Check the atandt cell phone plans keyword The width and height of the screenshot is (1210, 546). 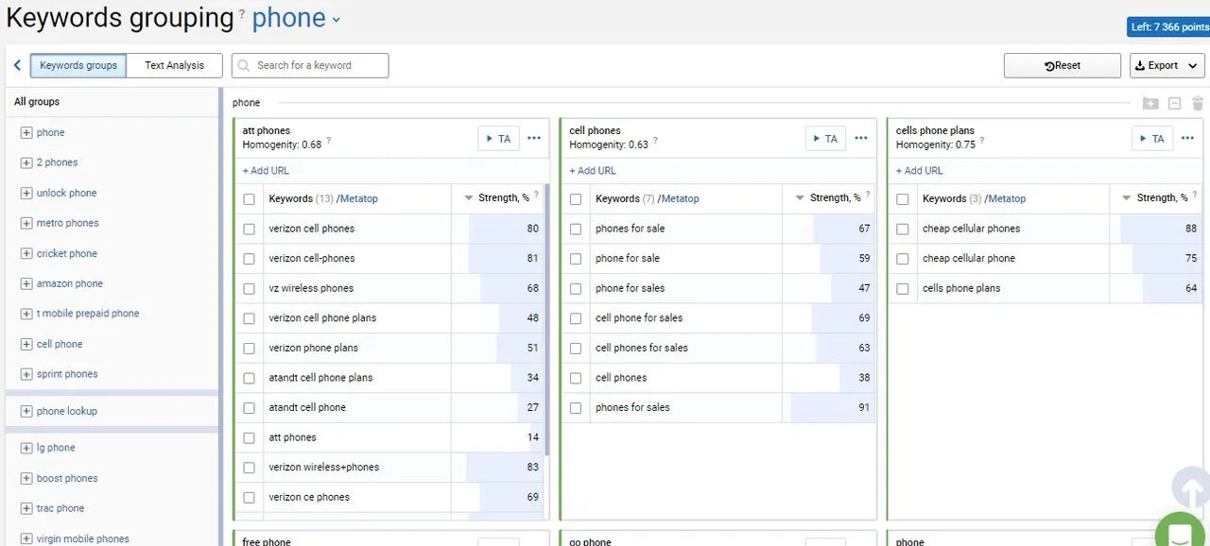250,378
